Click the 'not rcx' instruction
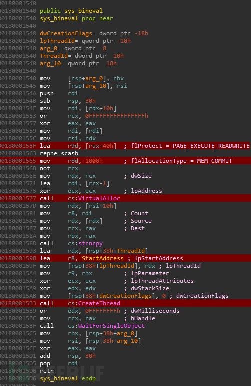 point(59,168)
